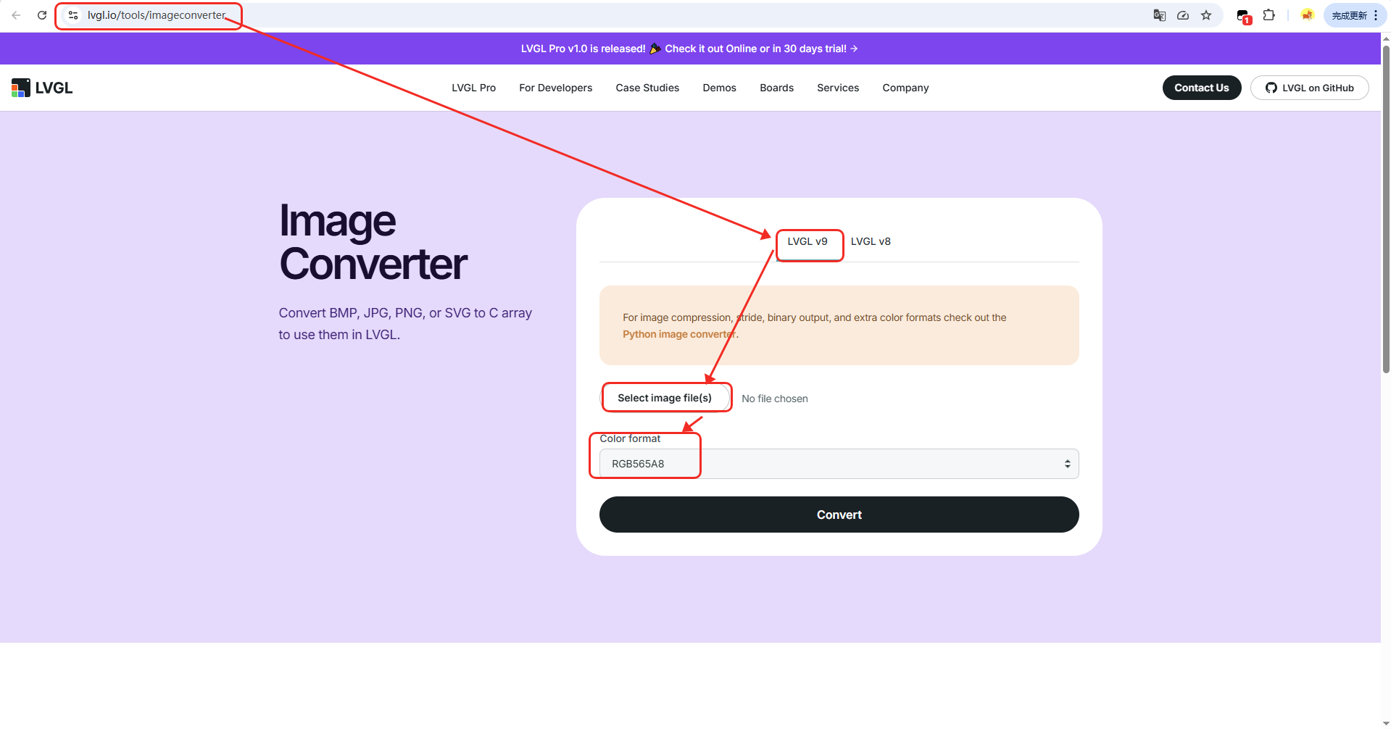1391x729 pixels.
Task: Click the translate page icon
Action: tap(1159, 15)
